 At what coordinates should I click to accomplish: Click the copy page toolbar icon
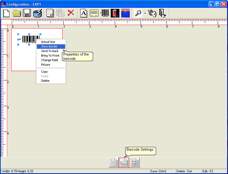click(50, 13)
